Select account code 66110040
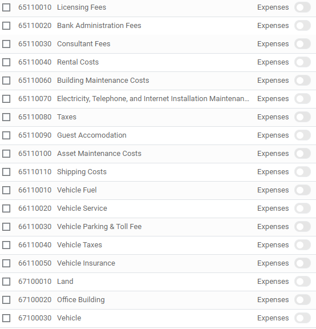The height and width of the screenshot is (329, 316). click(35, 245)
